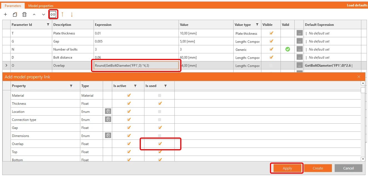This screenshot has width=368, height=177.
Task: Add a new parameter with plus icon
Action: tap(6, 14)
